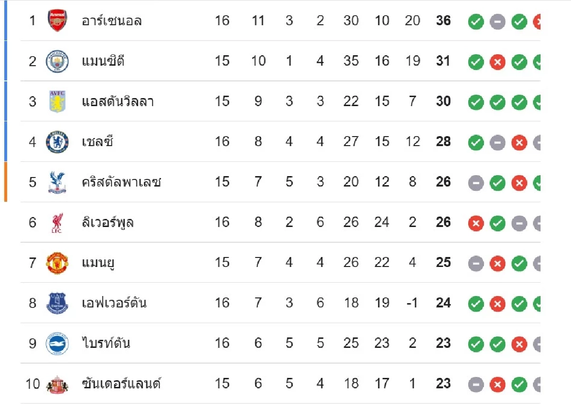
Task: Click Liverpool's first red loss form icon
Action: coord(476,223)
